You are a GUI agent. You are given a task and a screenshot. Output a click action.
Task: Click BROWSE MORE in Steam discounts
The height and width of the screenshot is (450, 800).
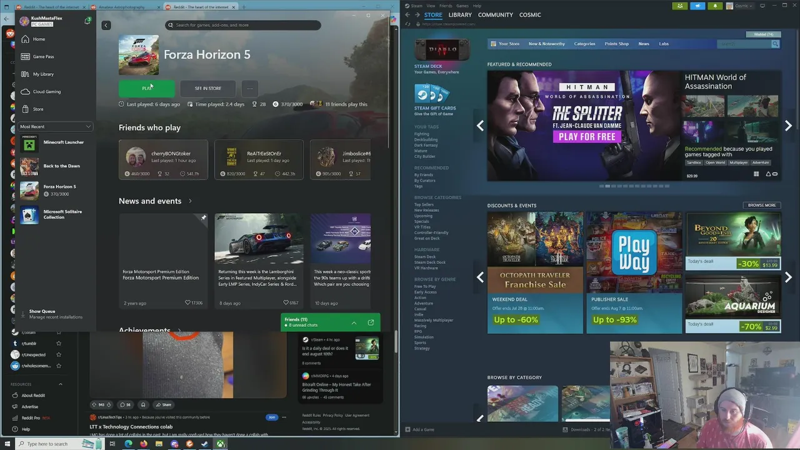tap(762, 205)
